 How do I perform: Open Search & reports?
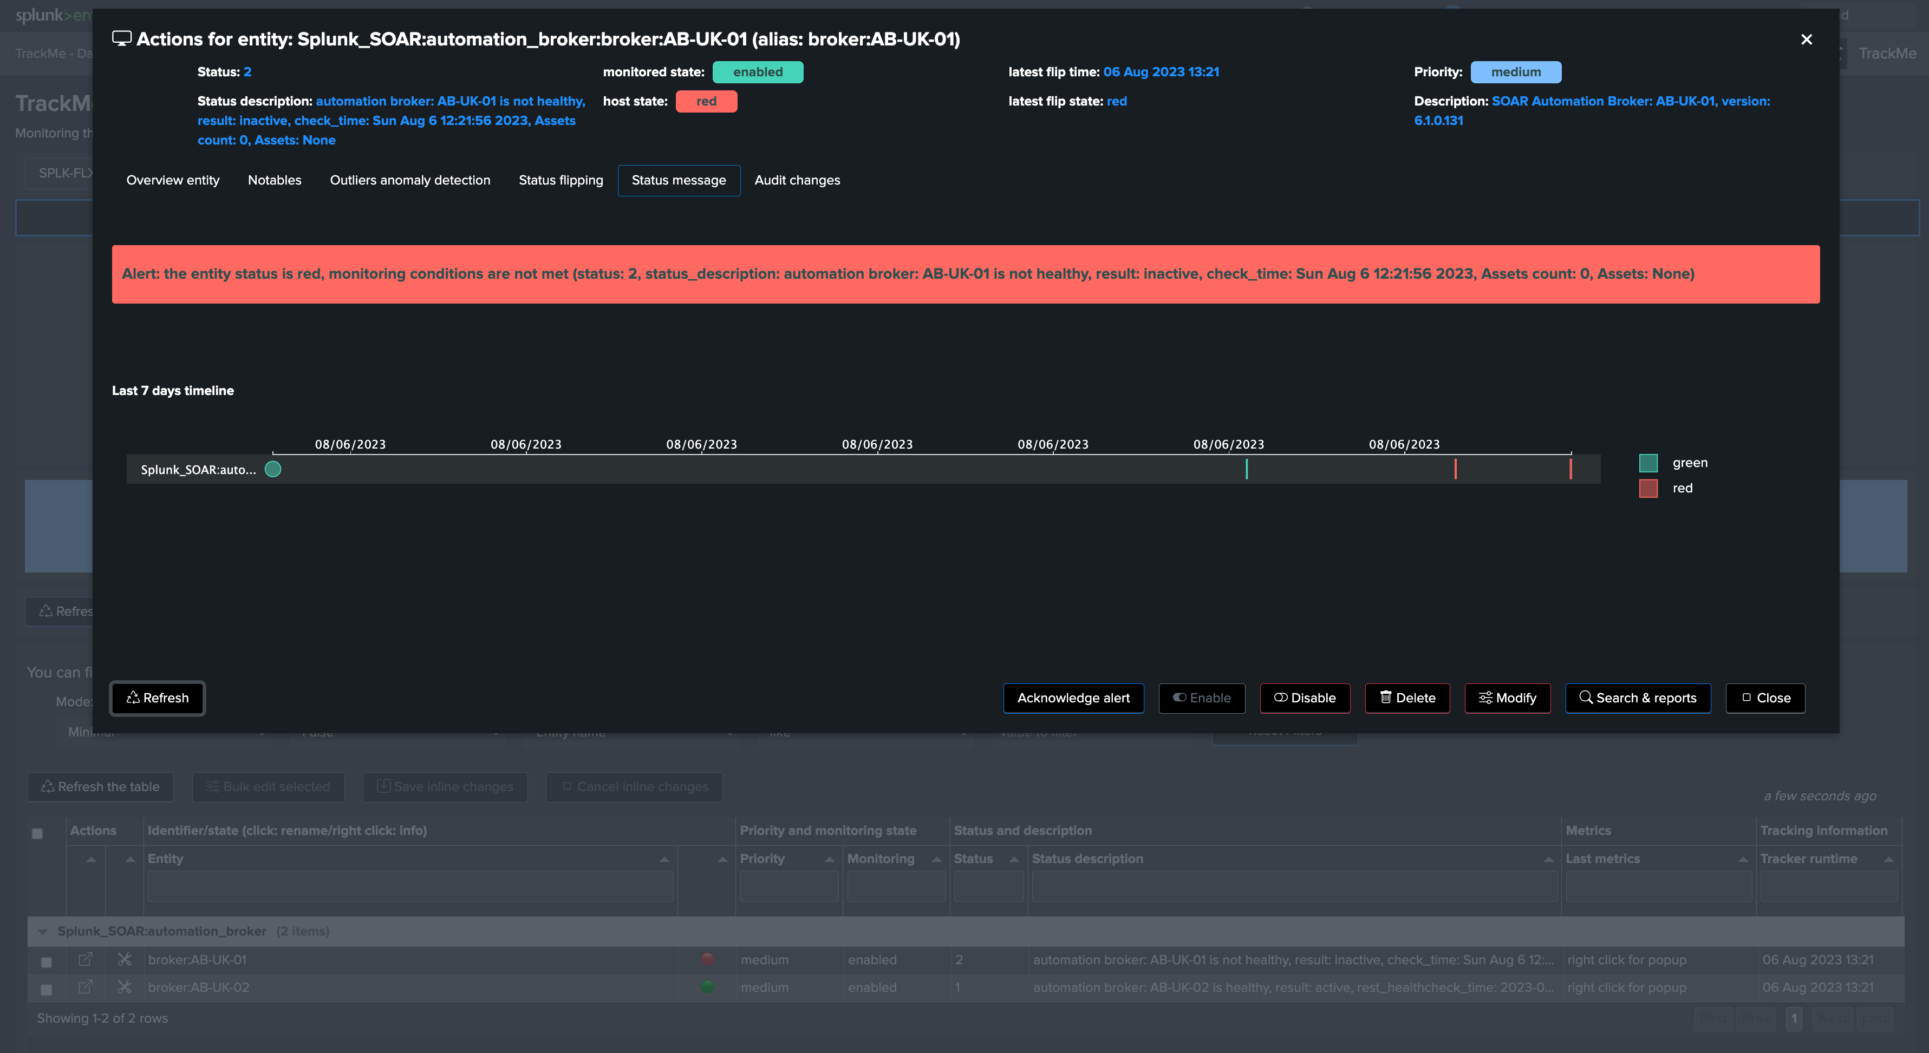click(x=1638, y=698)
